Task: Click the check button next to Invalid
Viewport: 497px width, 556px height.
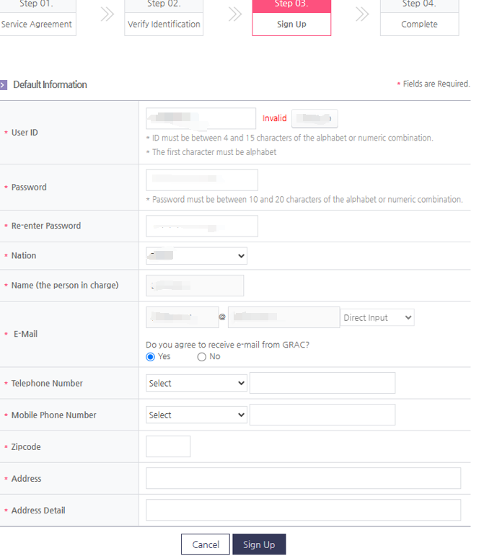Action: coord(315,118)
